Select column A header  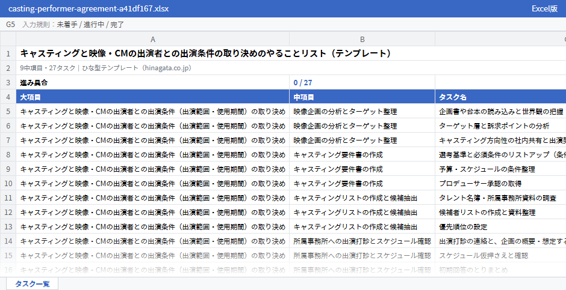[x=153, y=39]
